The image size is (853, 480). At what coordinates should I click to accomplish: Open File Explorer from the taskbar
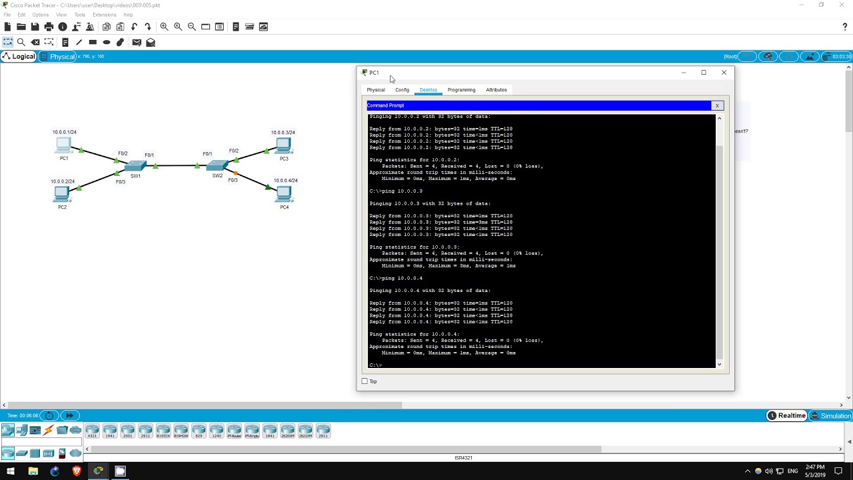coord(33,471)
